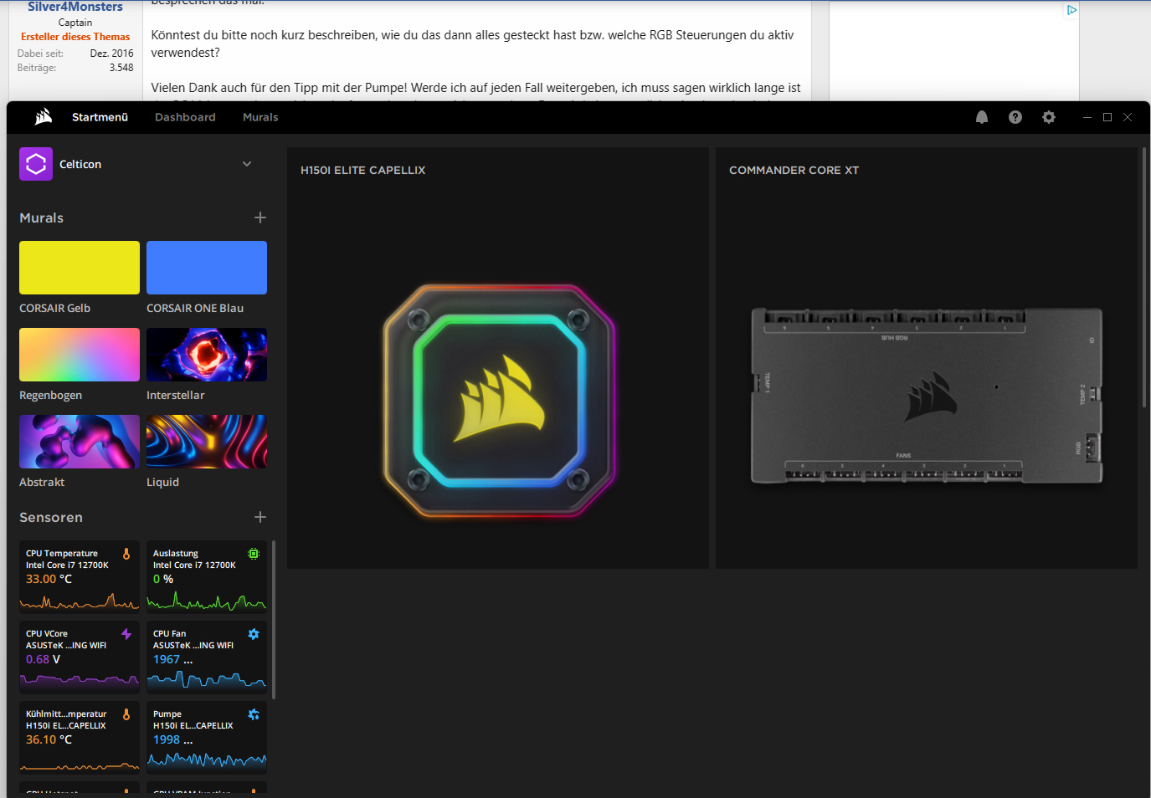Open the CPU VCore voltage sensor card

click(80, 657)
